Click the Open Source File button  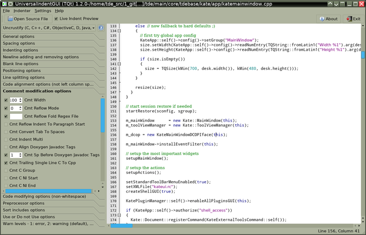(x=28, y=19)
